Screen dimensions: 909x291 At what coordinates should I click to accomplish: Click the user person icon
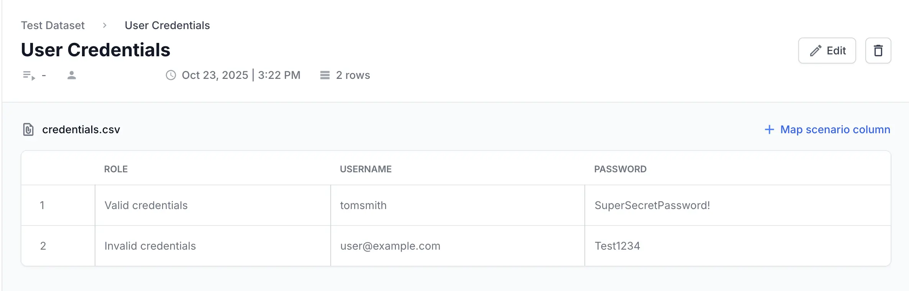72,75
